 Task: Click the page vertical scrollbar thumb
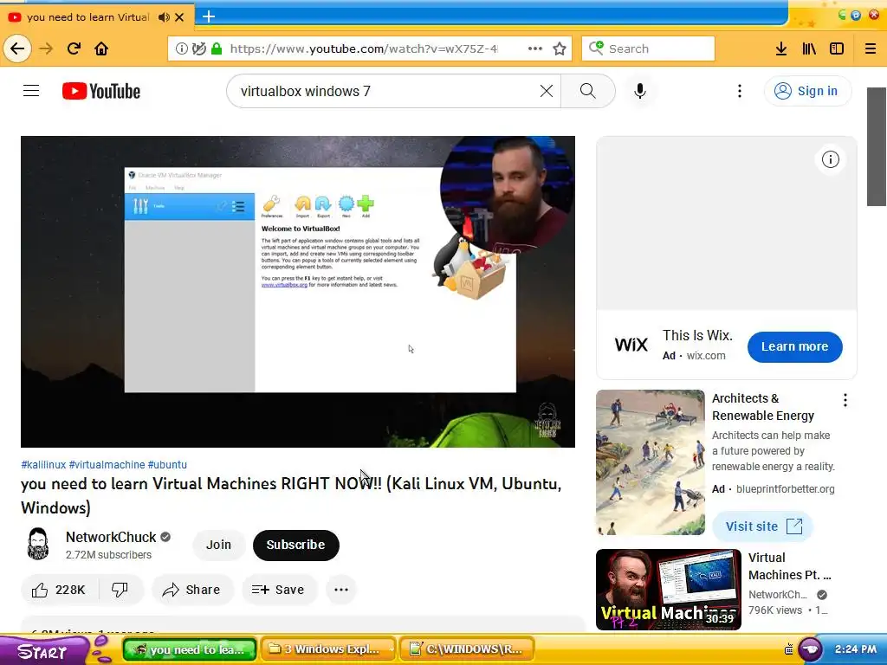(x=877, y=147)
